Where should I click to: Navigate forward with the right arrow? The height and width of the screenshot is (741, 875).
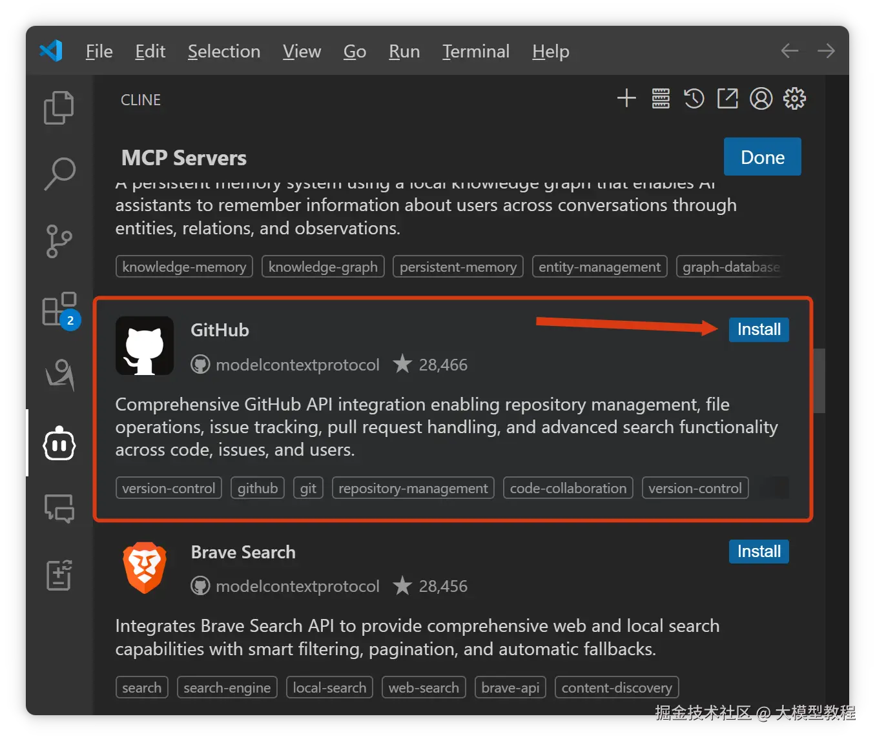coord(826,50)
